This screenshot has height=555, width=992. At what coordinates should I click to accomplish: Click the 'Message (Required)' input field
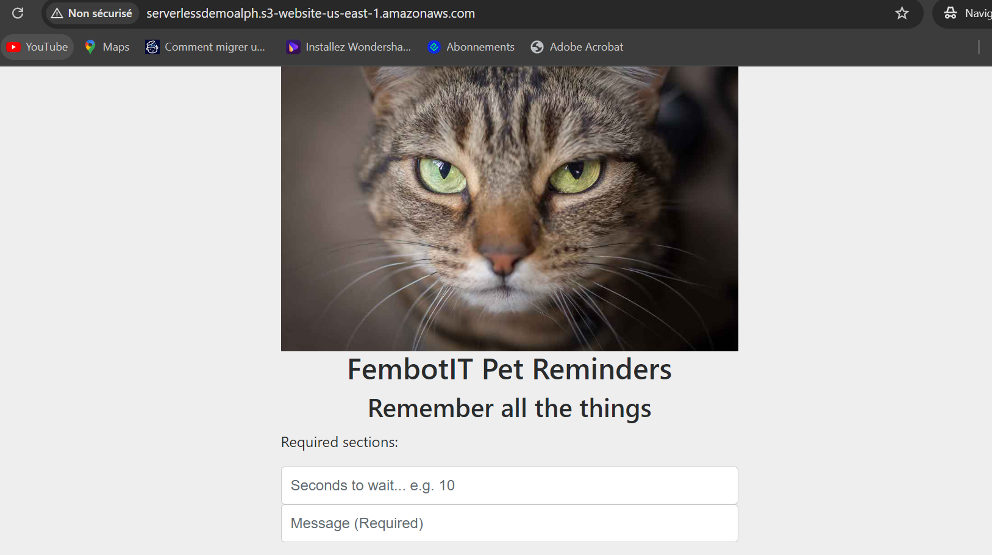509,523
